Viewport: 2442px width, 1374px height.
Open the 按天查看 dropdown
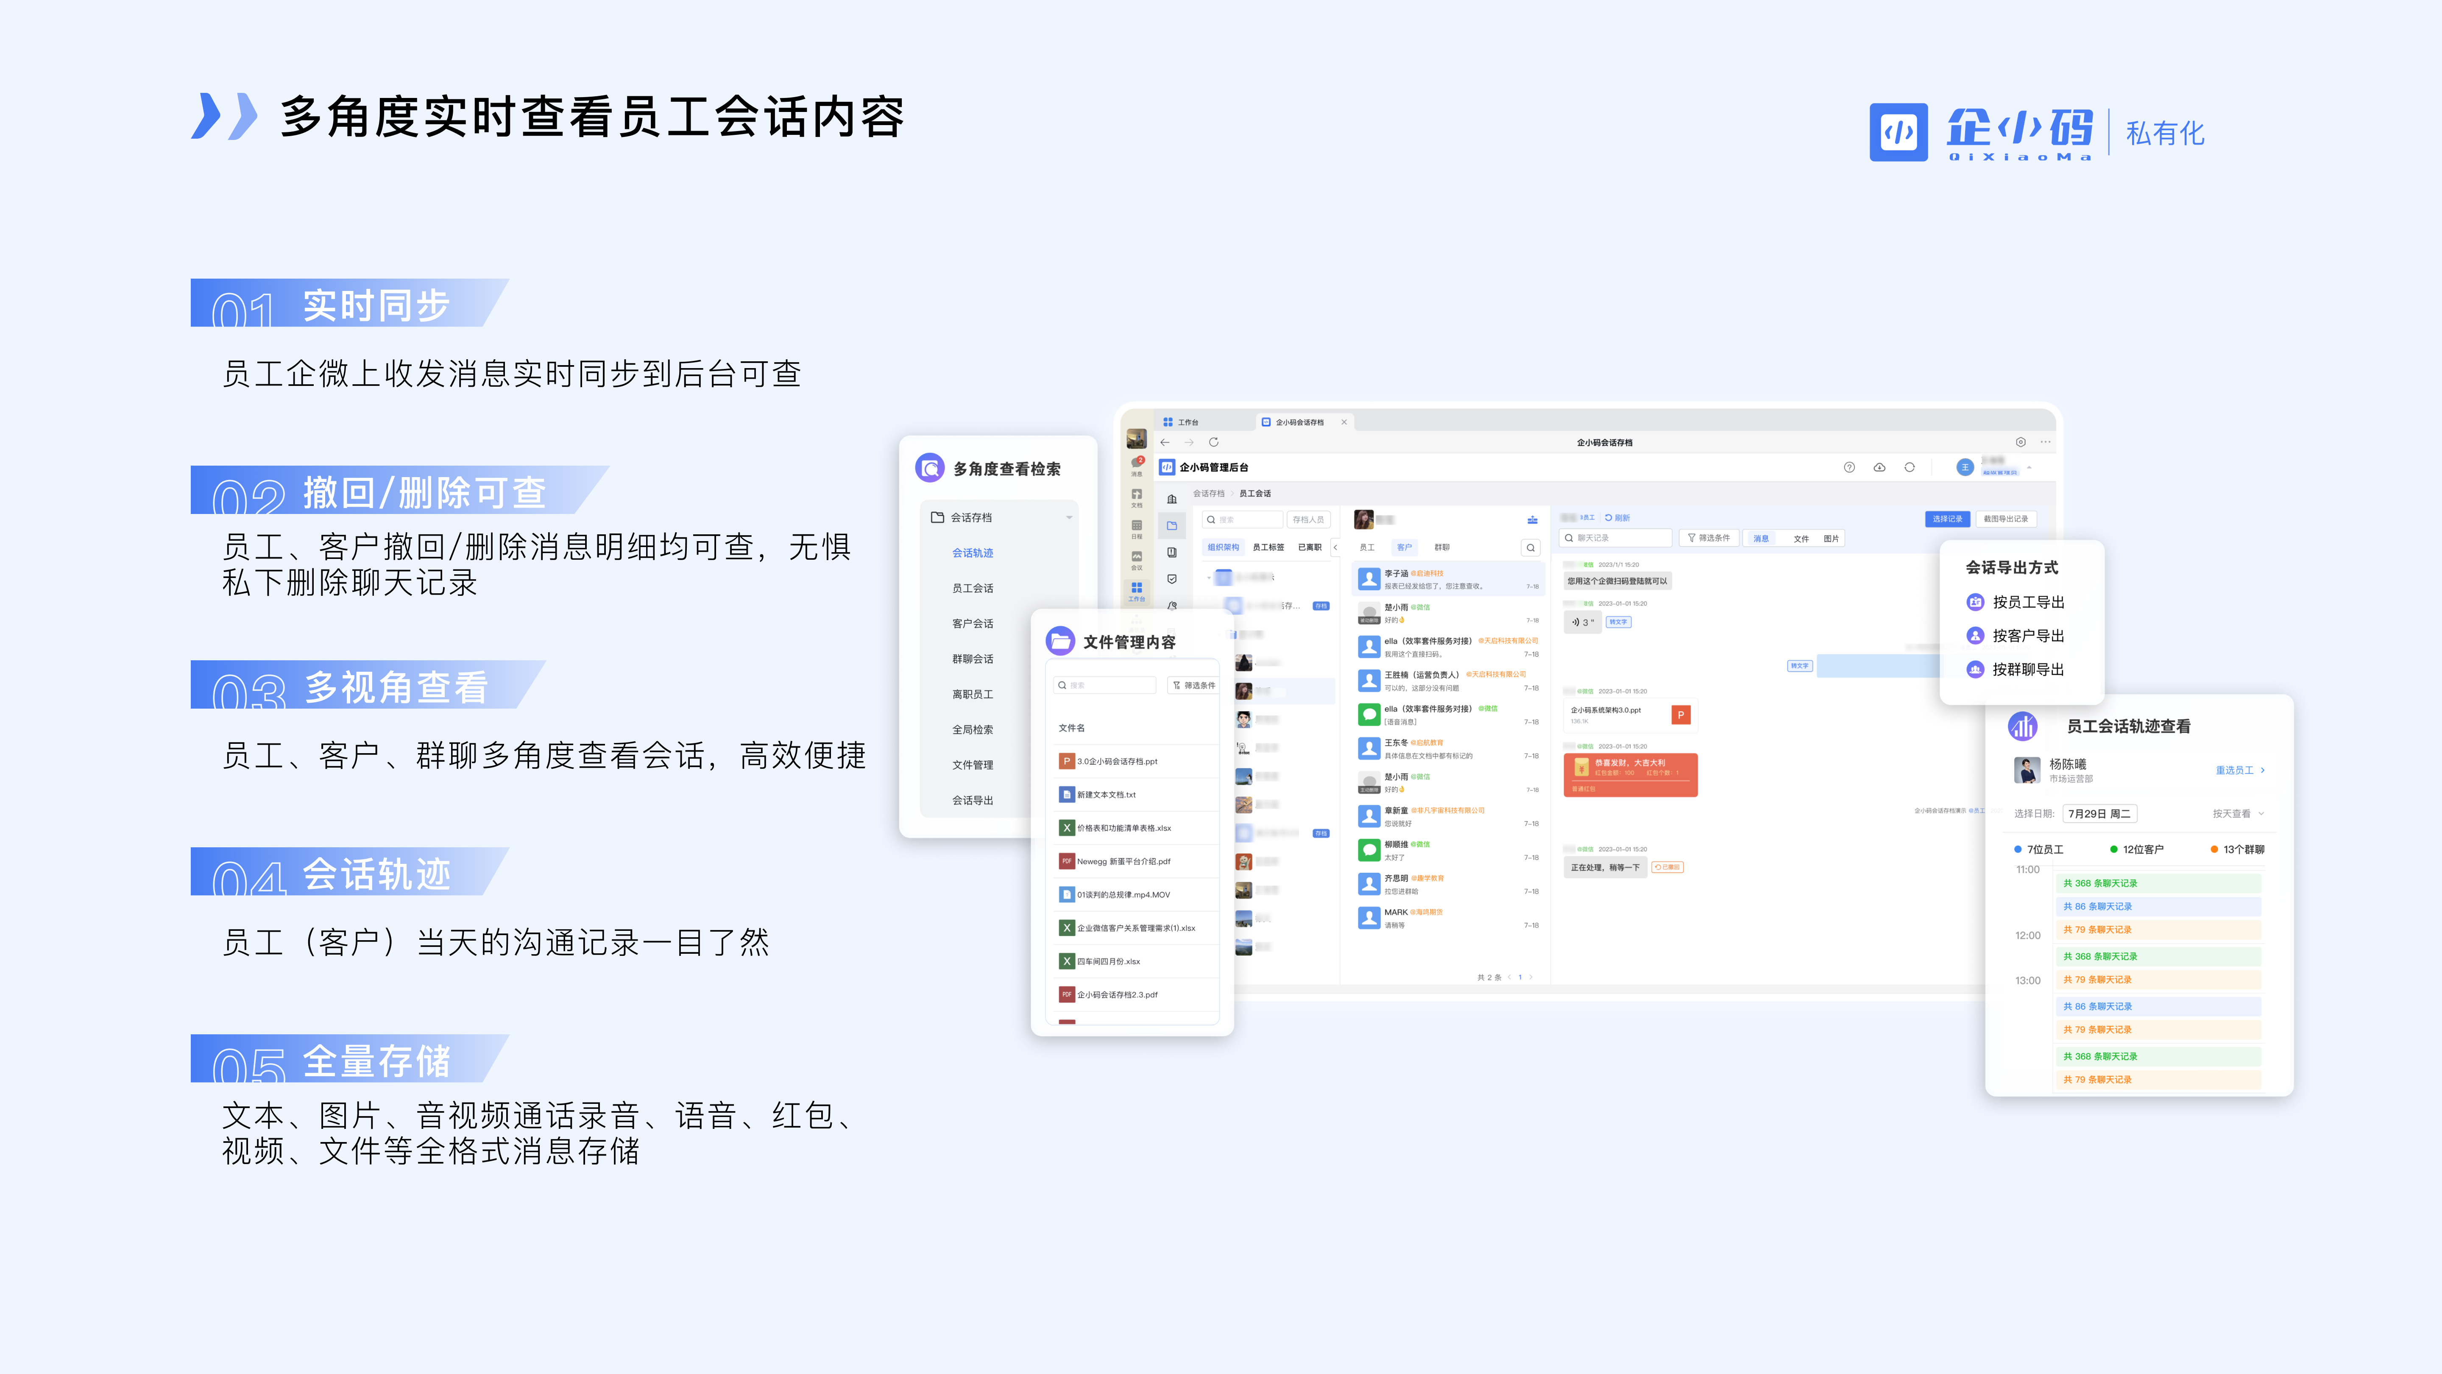2238,814
